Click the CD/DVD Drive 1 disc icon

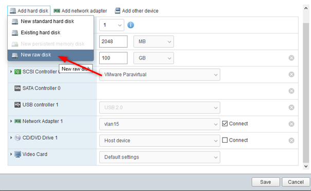coord(17,138)
